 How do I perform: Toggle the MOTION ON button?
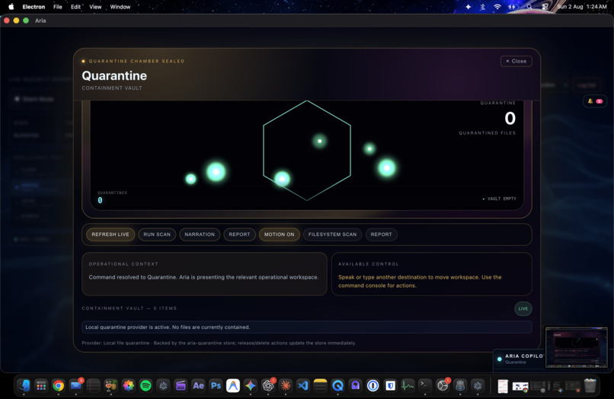tap(280, 235)
